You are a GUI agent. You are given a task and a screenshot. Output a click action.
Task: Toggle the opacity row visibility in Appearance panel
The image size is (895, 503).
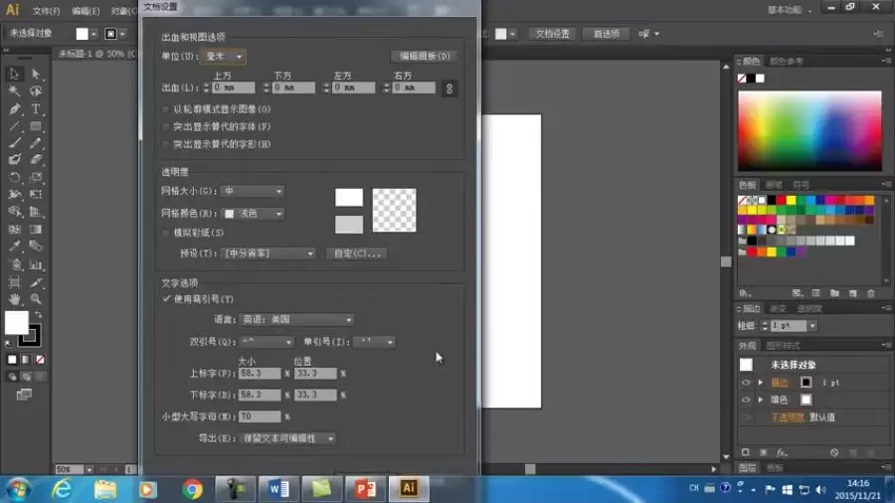click(746, 418)
